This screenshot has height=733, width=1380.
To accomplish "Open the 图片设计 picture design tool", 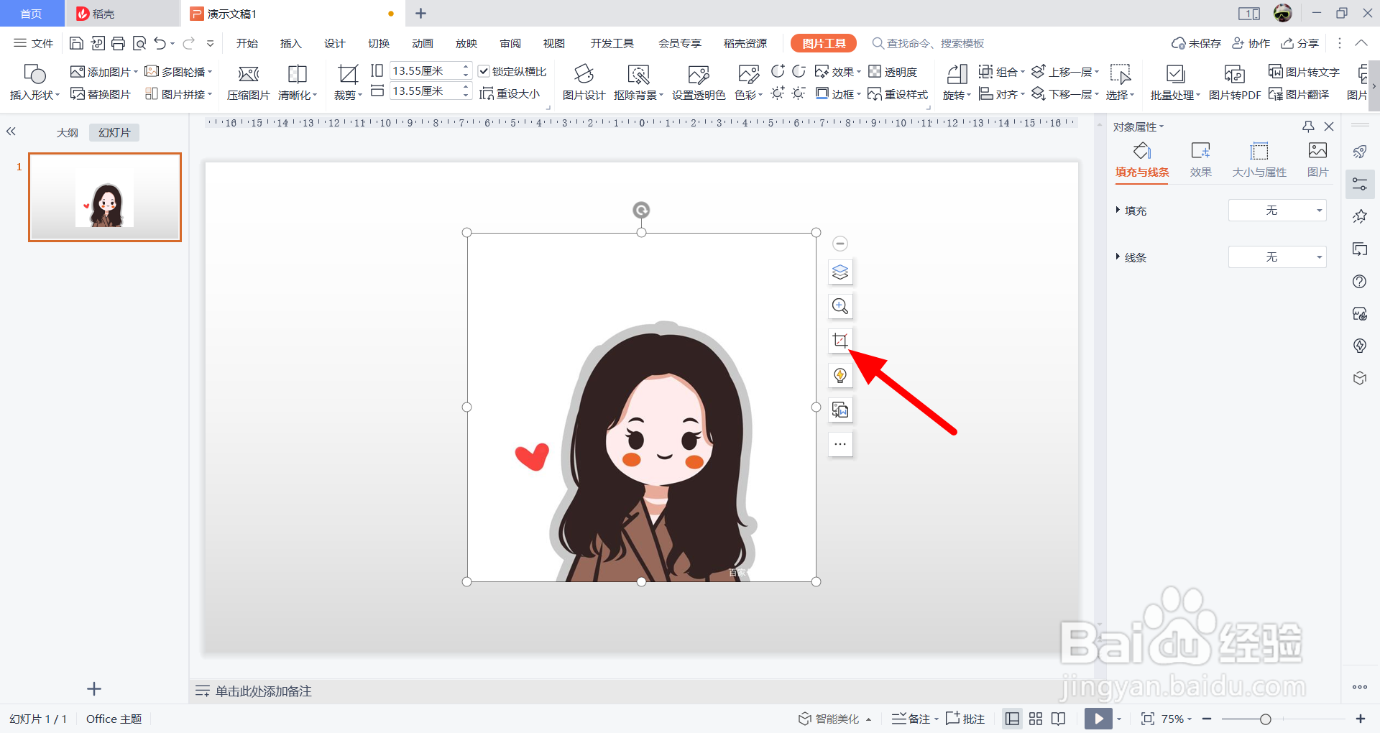I will (x=584, y=83).
